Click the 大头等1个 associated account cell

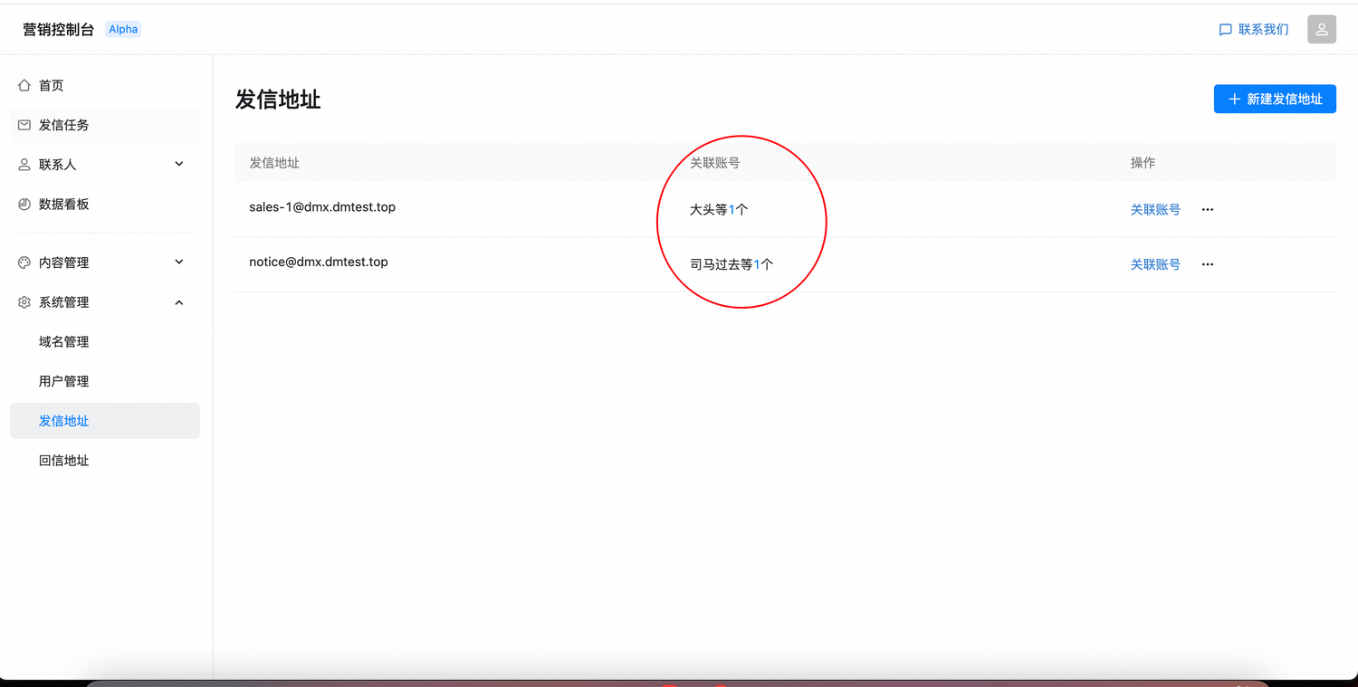(719, 209)
